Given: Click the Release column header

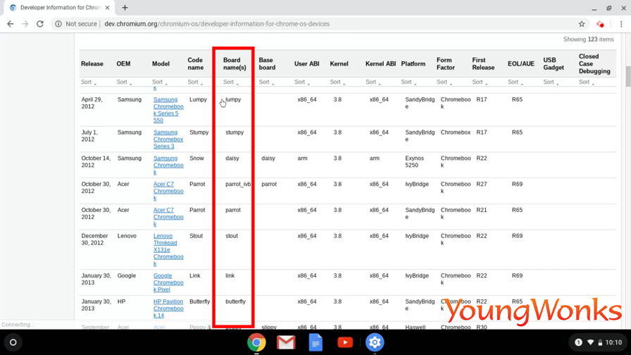Looking at the screenshot, I should click(x=92, y=63).
